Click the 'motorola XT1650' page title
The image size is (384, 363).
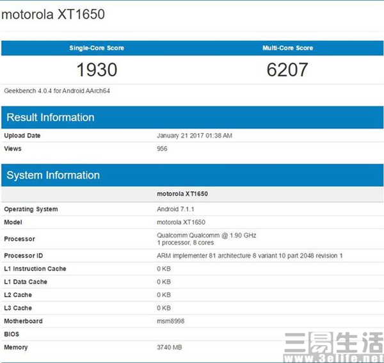(53, 14)
